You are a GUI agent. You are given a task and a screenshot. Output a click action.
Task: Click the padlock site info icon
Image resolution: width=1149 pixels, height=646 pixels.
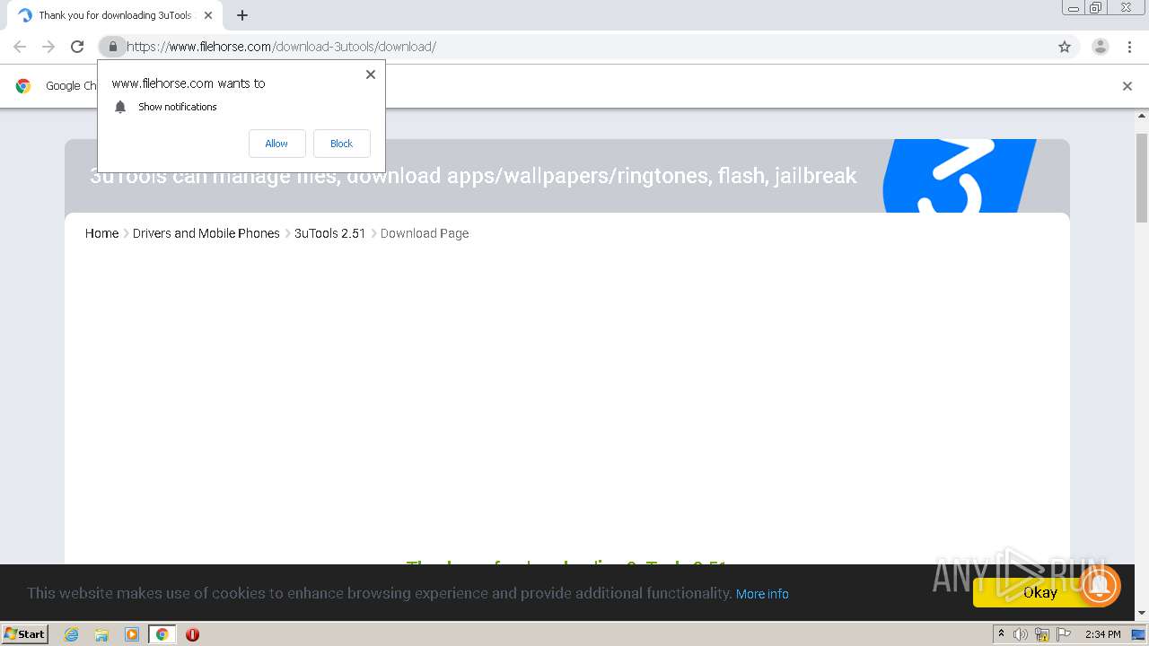pos(112,47)
